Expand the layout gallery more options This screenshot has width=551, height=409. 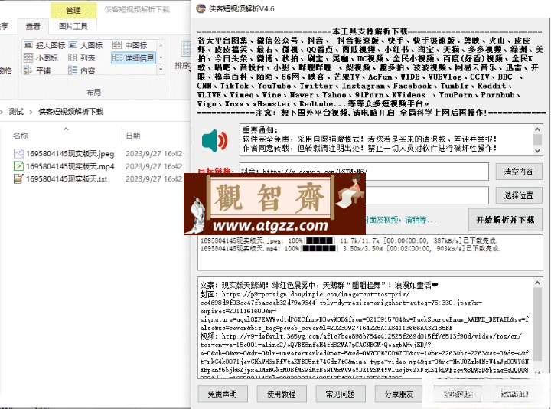click(161, 69)
